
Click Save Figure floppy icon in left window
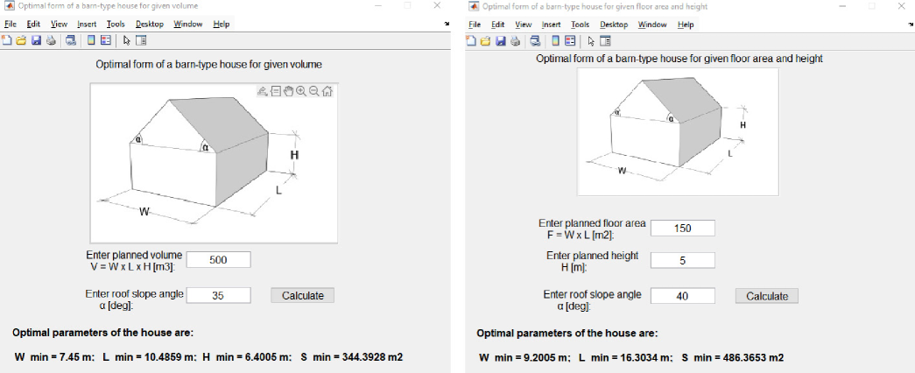pos(36,41)
